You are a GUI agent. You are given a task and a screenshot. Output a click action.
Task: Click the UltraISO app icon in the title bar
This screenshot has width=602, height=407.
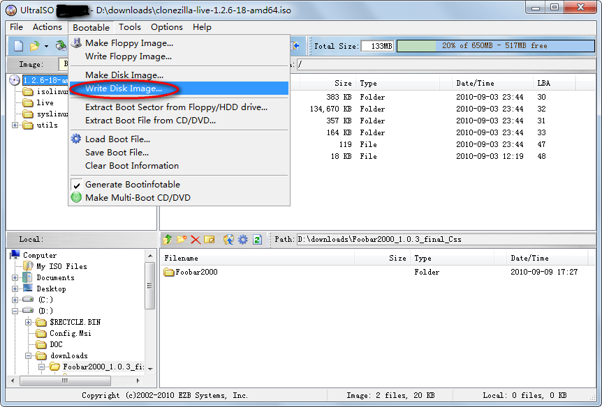pos(11,10)
